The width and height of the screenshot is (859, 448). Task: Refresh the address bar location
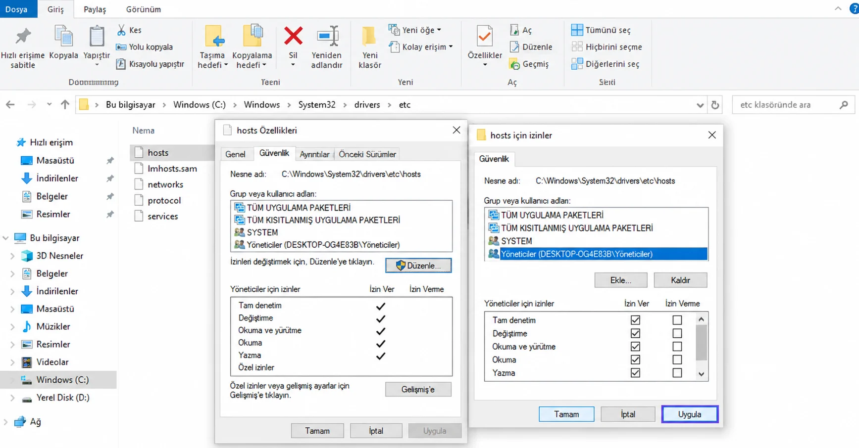coord(715,105)
